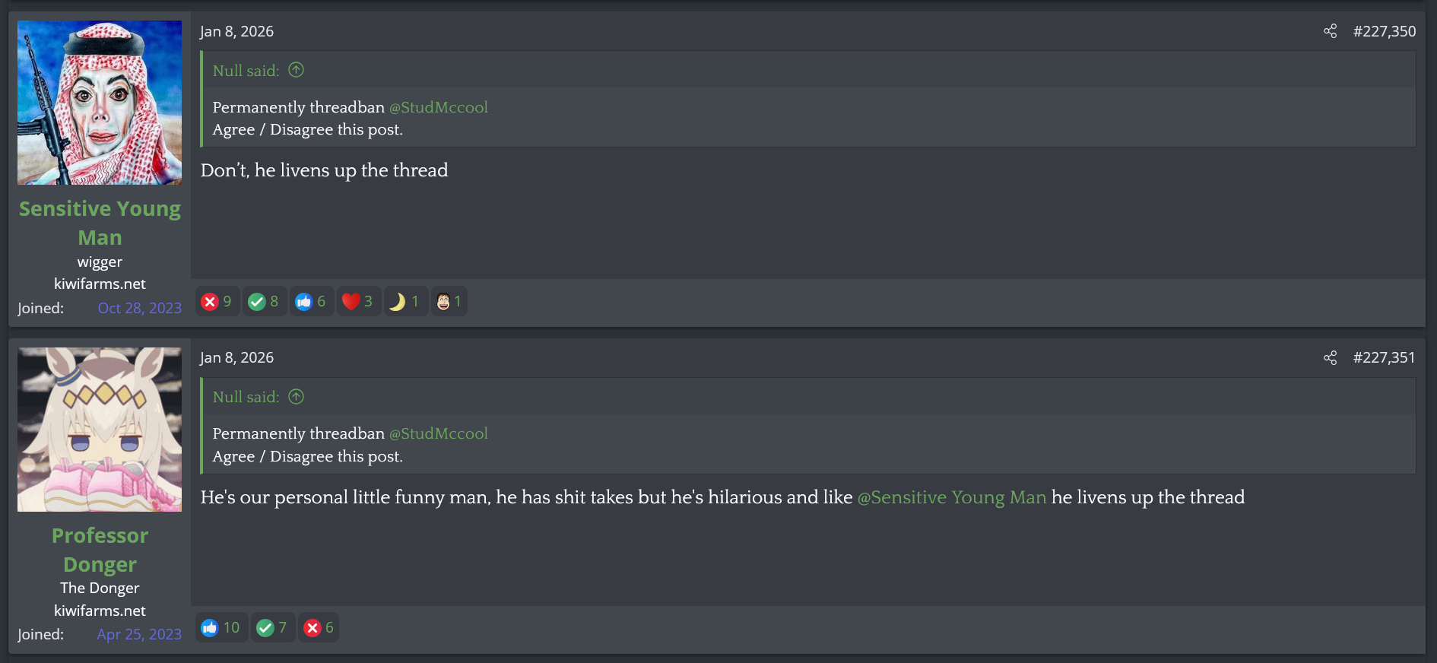Click the share icon on post #227,350
The height and width of the screenshot is (663, 1437).
click(1330, 32)
